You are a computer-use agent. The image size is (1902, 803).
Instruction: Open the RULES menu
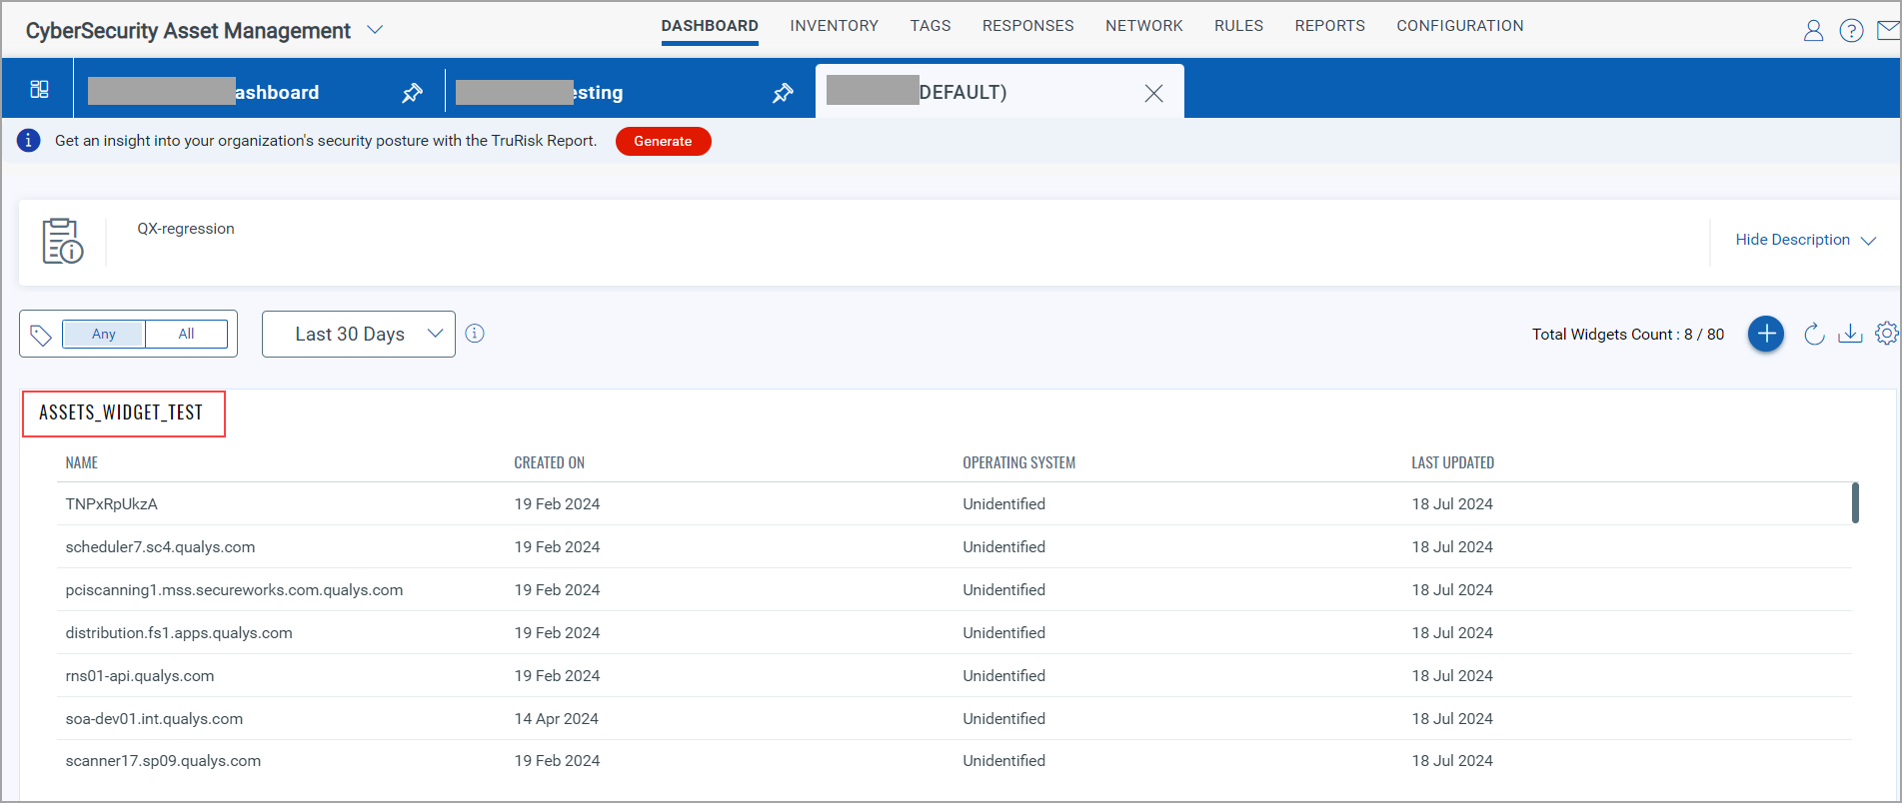(x=1238, y=26)
